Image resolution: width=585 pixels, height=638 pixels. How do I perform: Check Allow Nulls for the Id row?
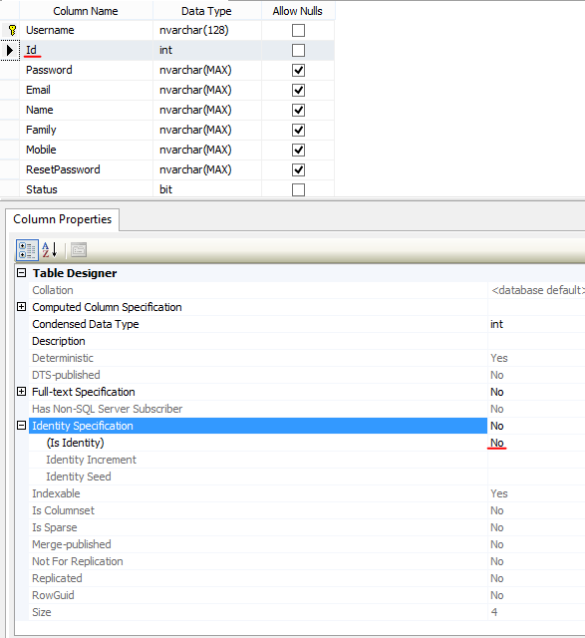(298, 51)
